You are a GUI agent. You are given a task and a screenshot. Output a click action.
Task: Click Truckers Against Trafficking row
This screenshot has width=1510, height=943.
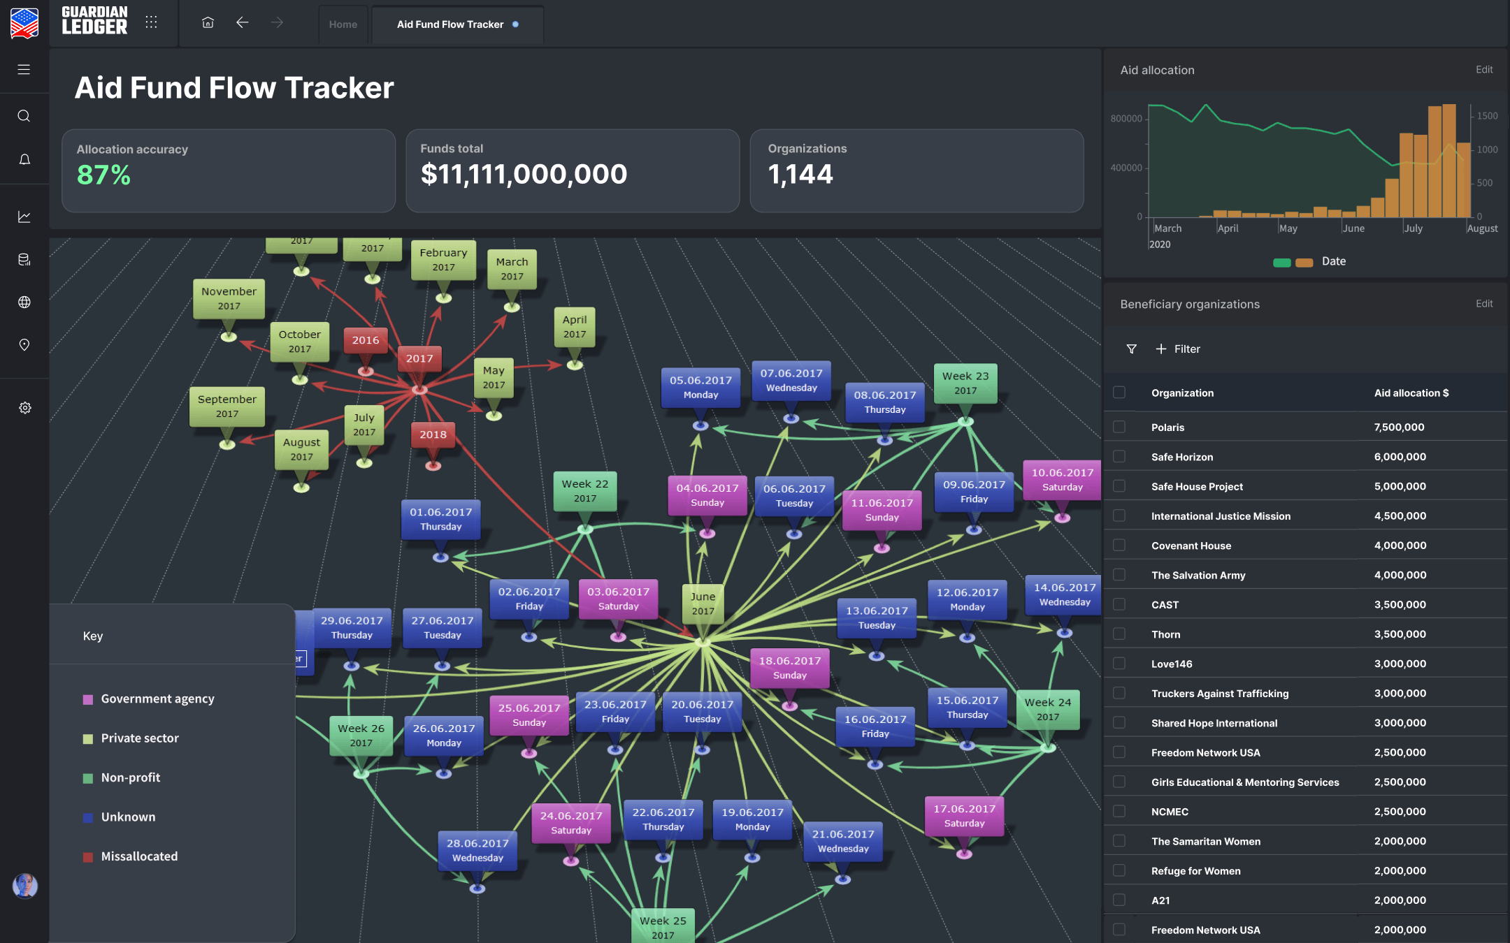click(x=1304, y=693)
